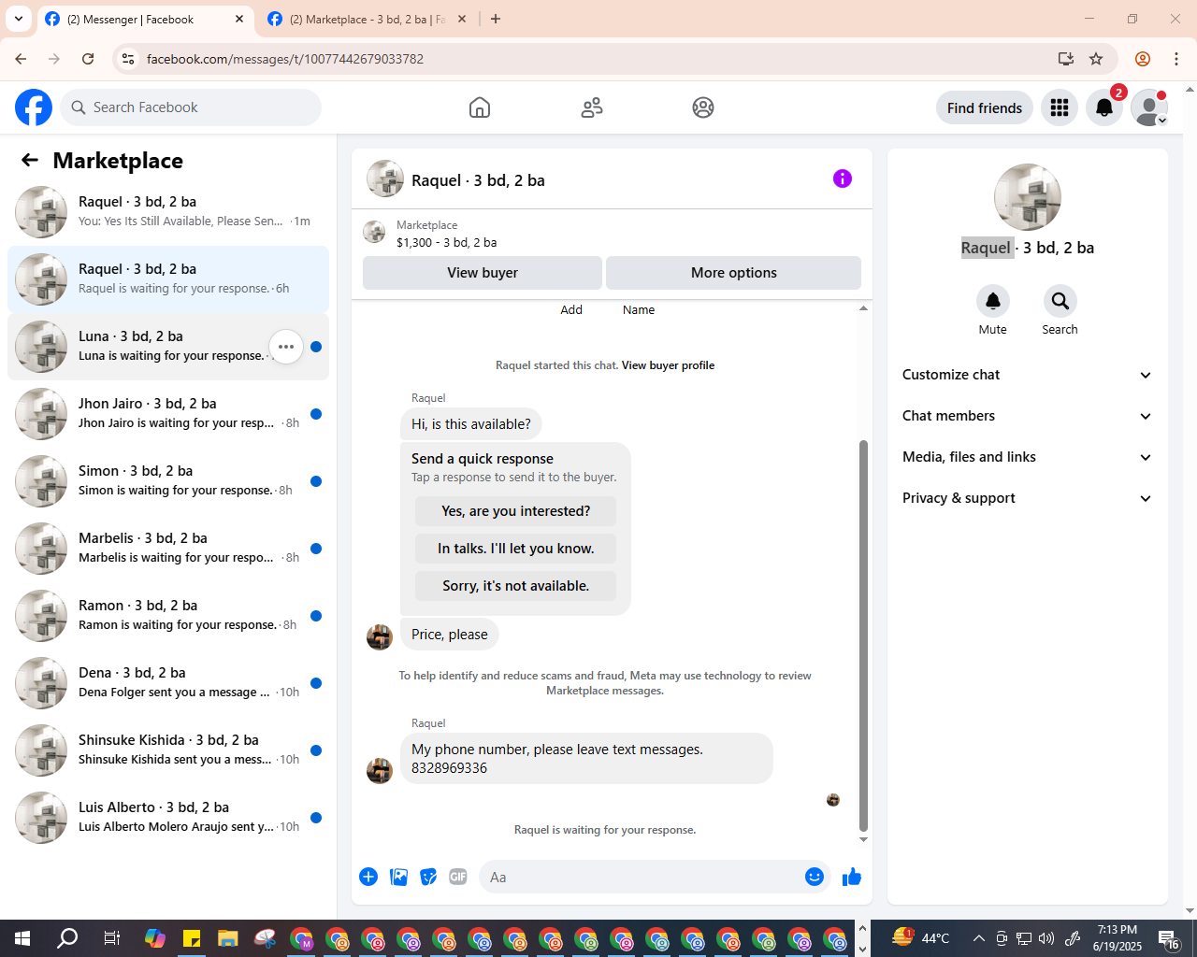
Task: Open the Groups icon in top navigation
Action: [x=703, y=107]
